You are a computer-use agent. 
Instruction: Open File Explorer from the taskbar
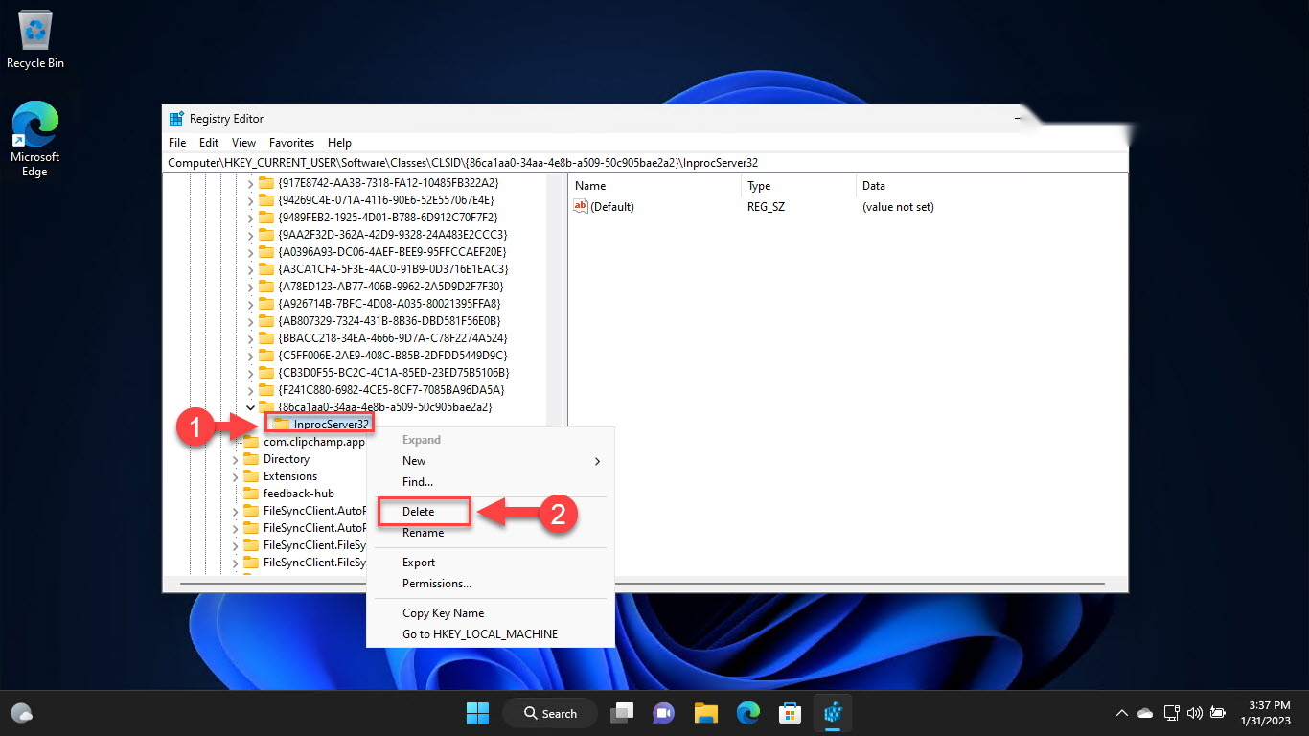pos(706,713)
